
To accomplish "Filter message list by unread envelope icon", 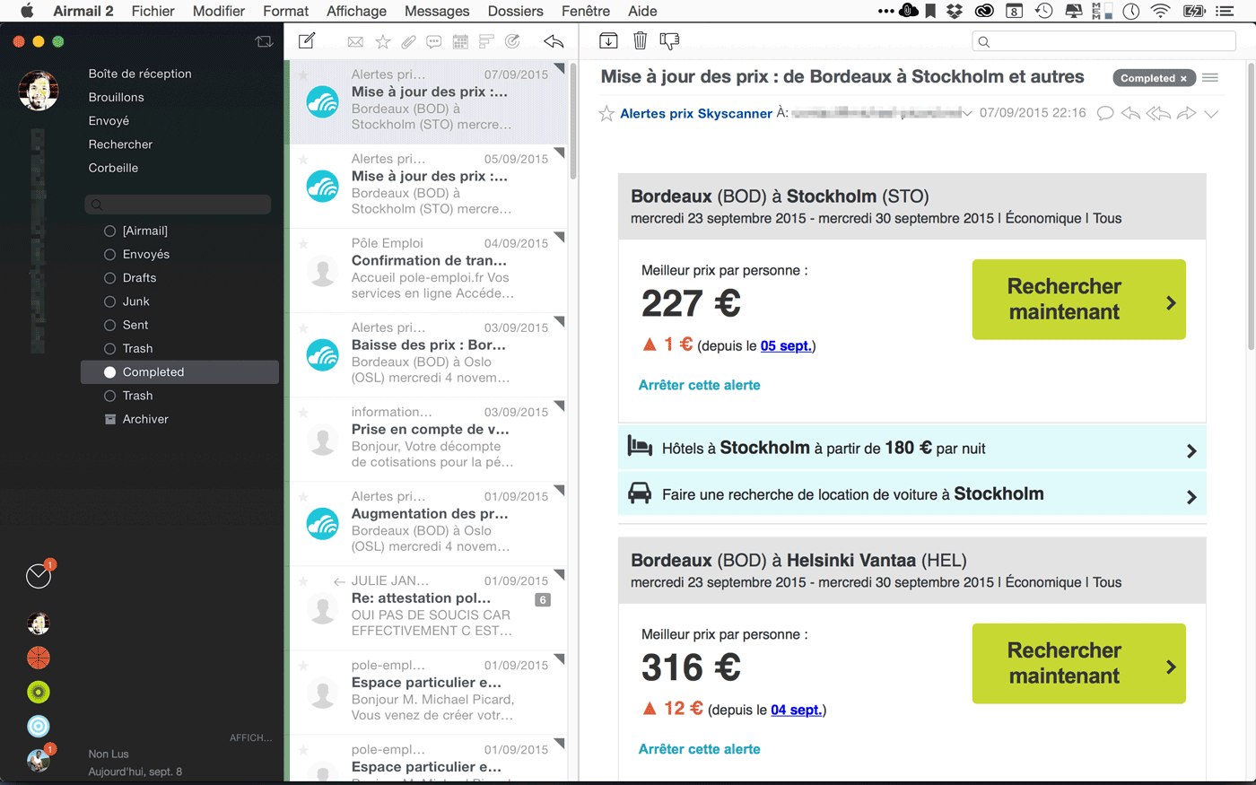I will point(355,41).
